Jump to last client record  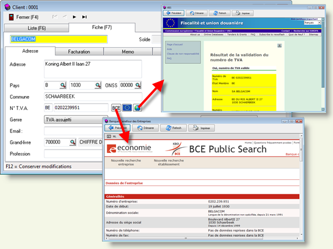pos(85,17)
